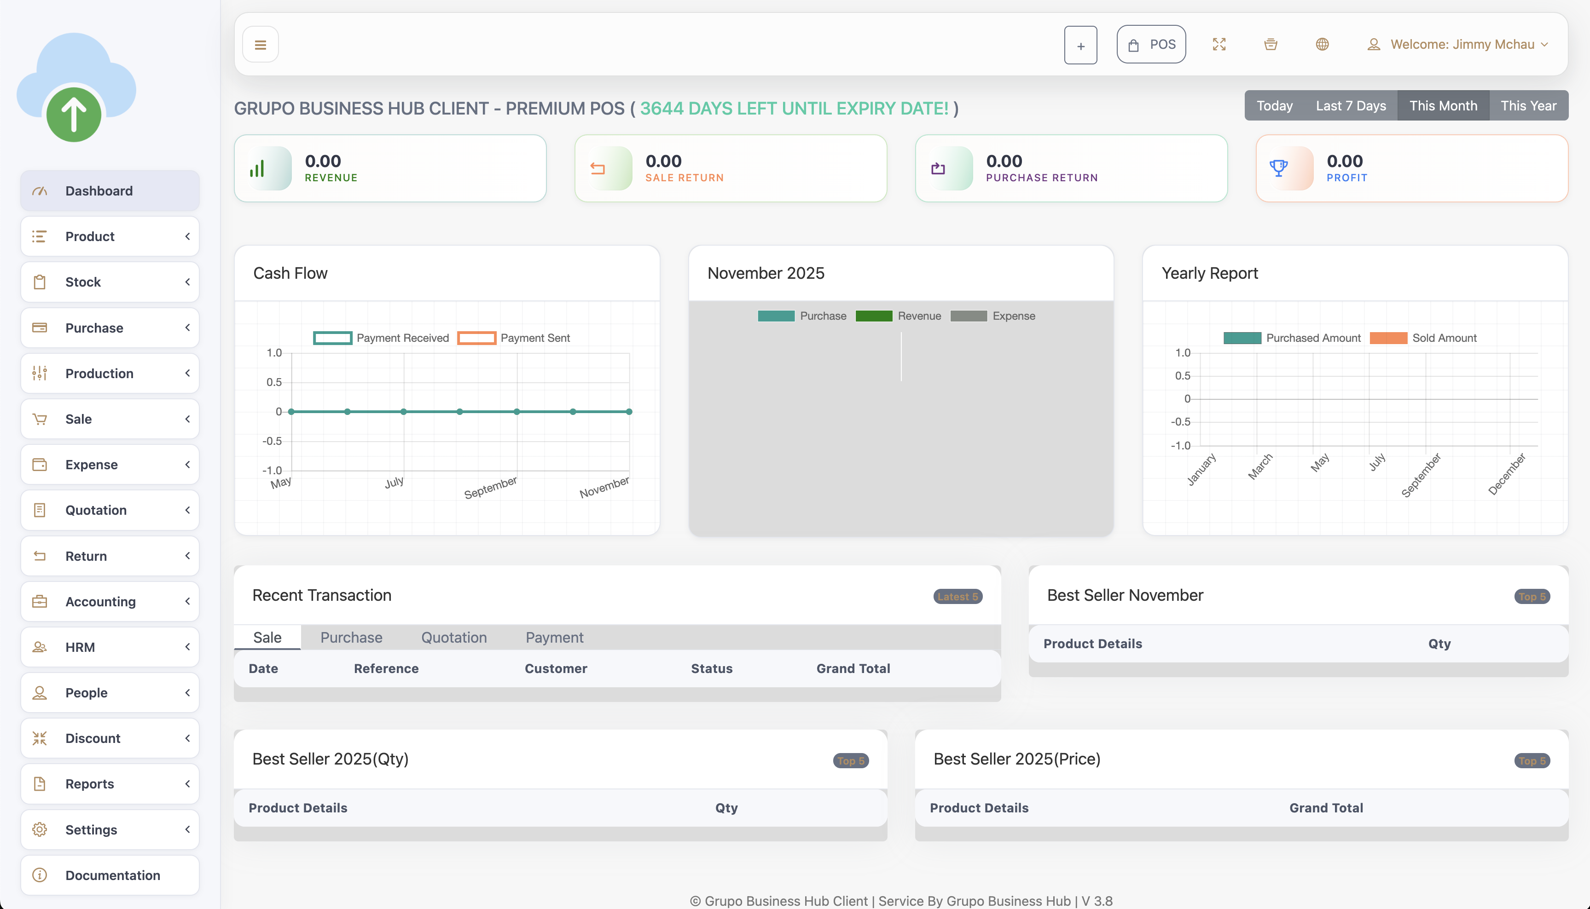Expand the Product sidebar menu
Image resolution: width=1590 pixels, height=909 pixels.
click(110, 236)
